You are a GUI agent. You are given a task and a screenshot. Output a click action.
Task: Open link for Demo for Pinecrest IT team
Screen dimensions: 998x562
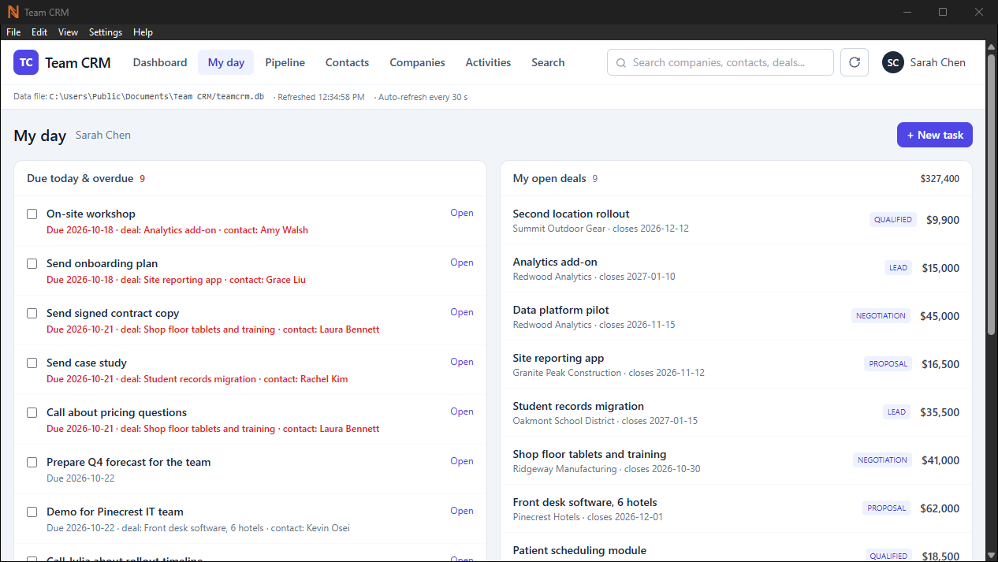462,511
